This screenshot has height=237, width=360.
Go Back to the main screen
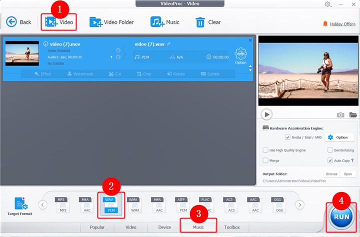point(18,22)
